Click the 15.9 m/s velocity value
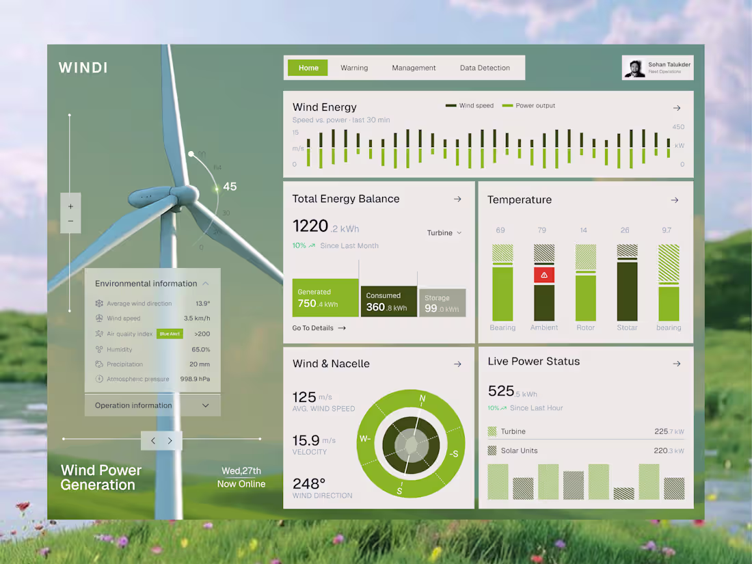 point(314,440)
